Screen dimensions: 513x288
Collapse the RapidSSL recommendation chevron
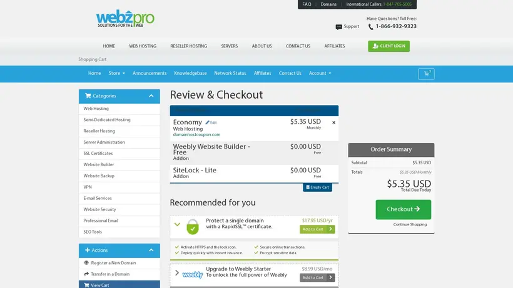coord(177,224)
